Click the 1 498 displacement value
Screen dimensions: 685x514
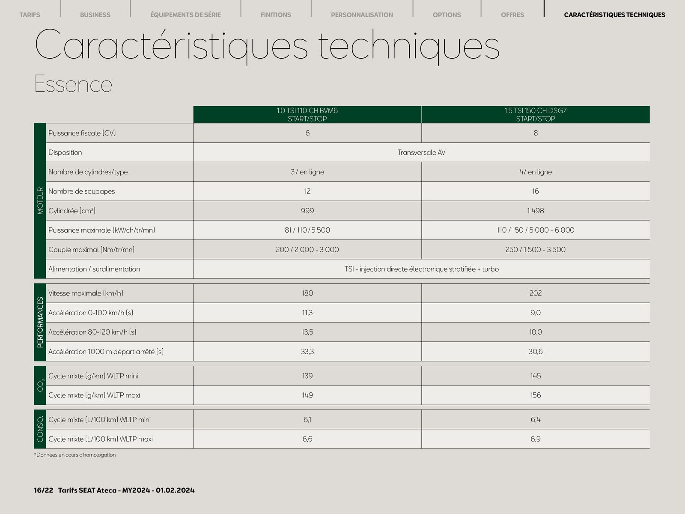coord(536,211)
